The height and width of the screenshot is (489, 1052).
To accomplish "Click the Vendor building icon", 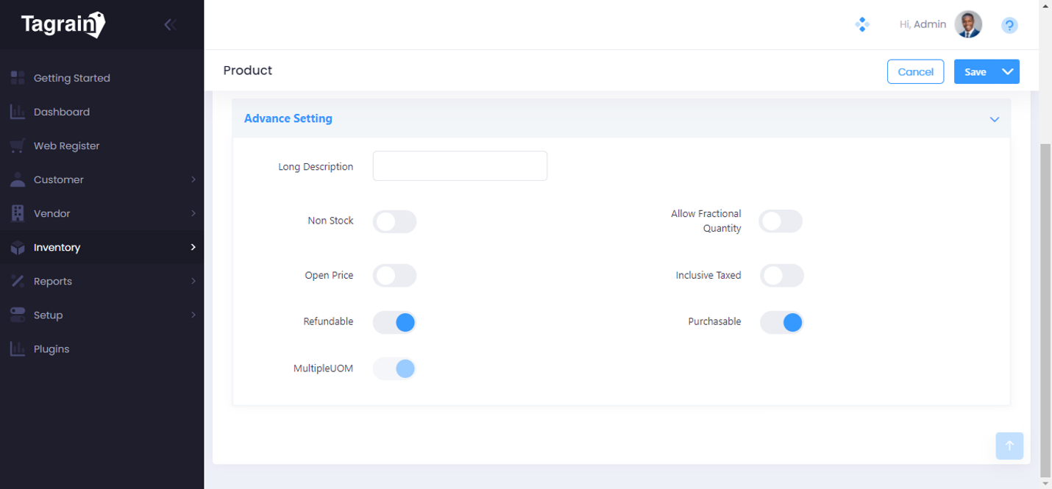I will (x=18, y=213).
